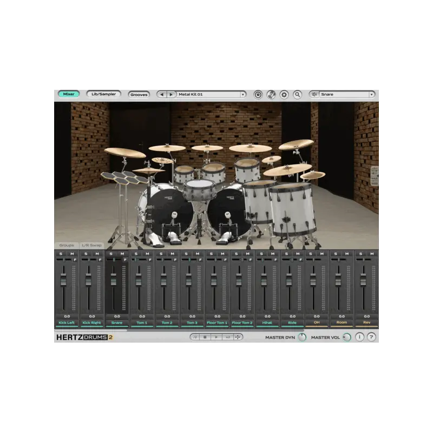Viewport: 433px width, 433px height.
Task: Mute the Kick Right channel
Action: 97,254
